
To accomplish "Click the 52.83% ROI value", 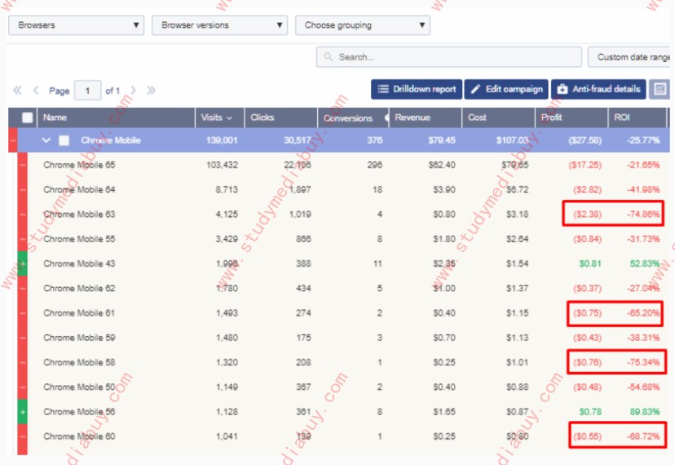I will (x=645, y=263).
